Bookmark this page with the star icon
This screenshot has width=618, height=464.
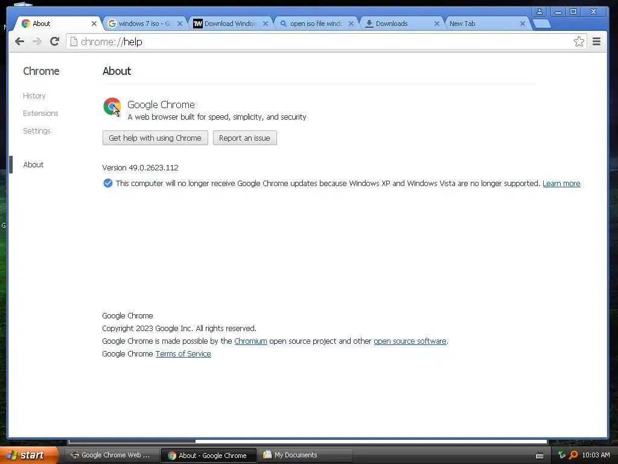tap(579, 42)
